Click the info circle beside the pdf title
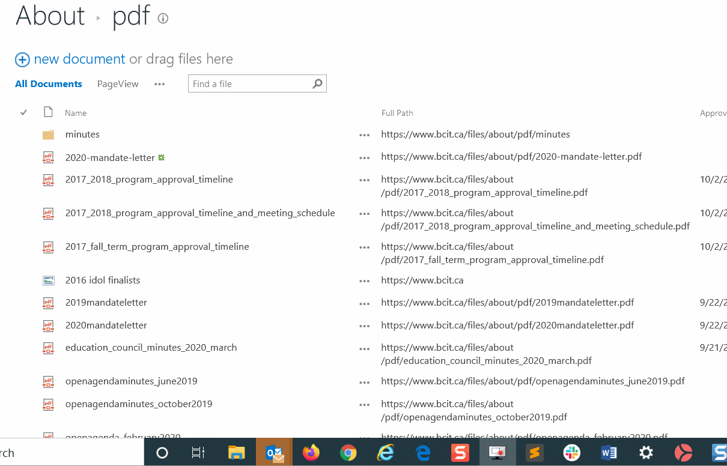The width and height of the screenshot is (727, 466). tap(162, 19)
